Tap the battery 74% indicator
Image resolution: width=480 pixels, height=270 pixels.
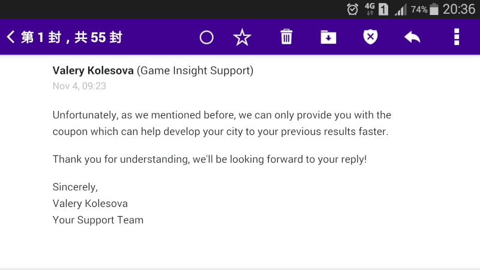pos(425,9)
